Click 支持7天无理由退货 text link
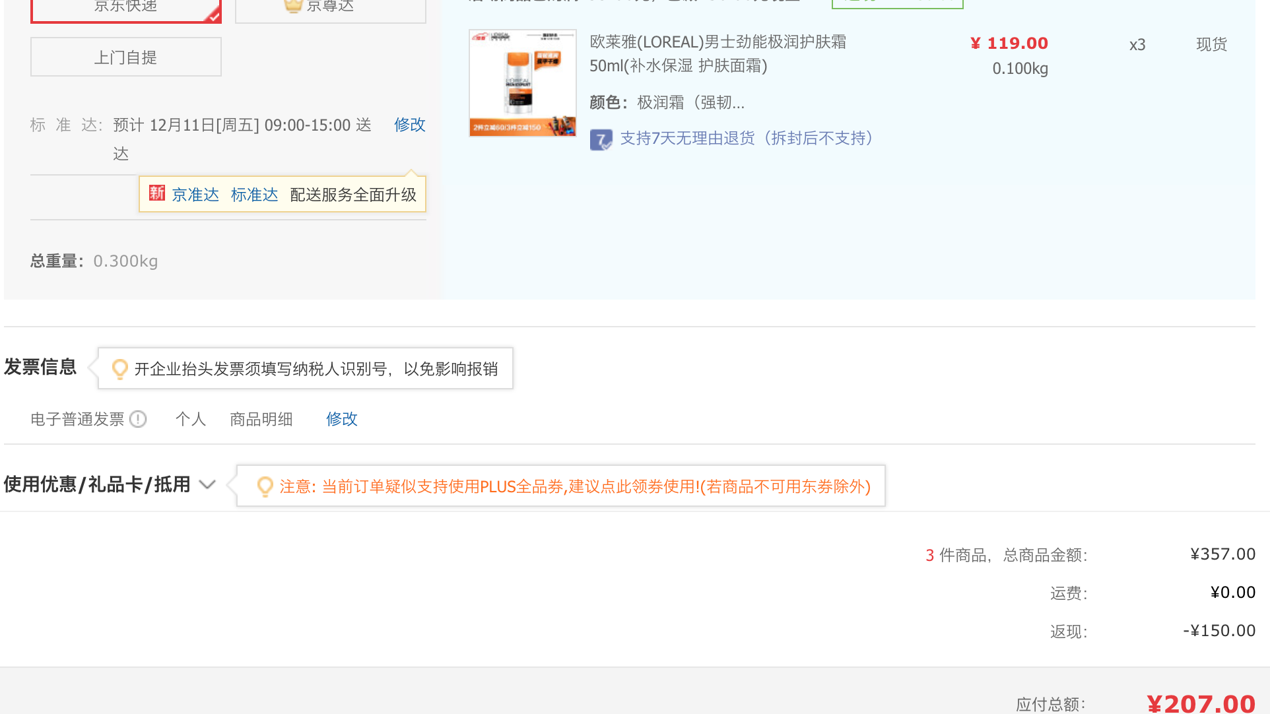 click(x=747, y=138)
